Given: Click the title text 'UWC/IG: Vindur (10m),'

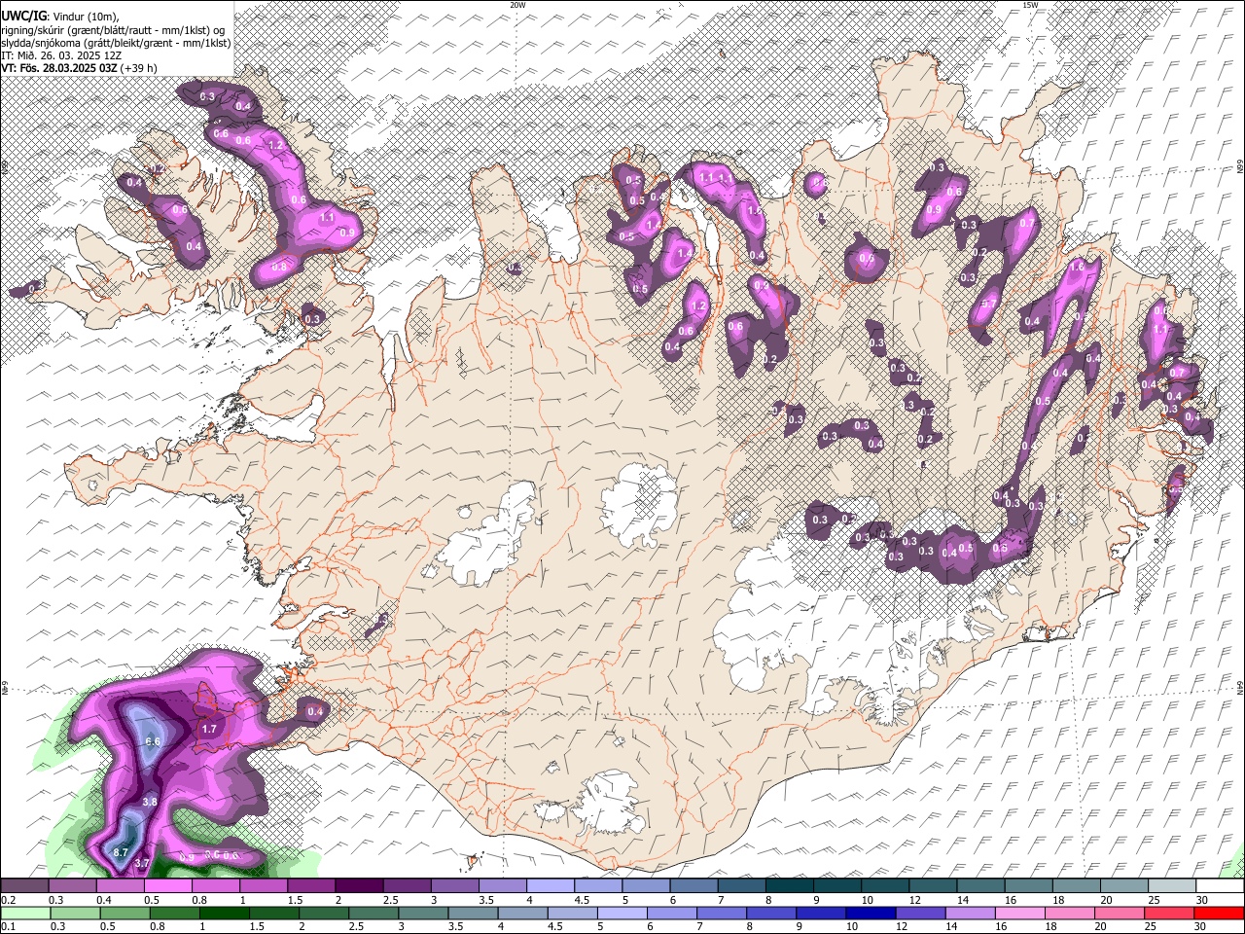Looking at the screenshot, I should pos(59,16).
